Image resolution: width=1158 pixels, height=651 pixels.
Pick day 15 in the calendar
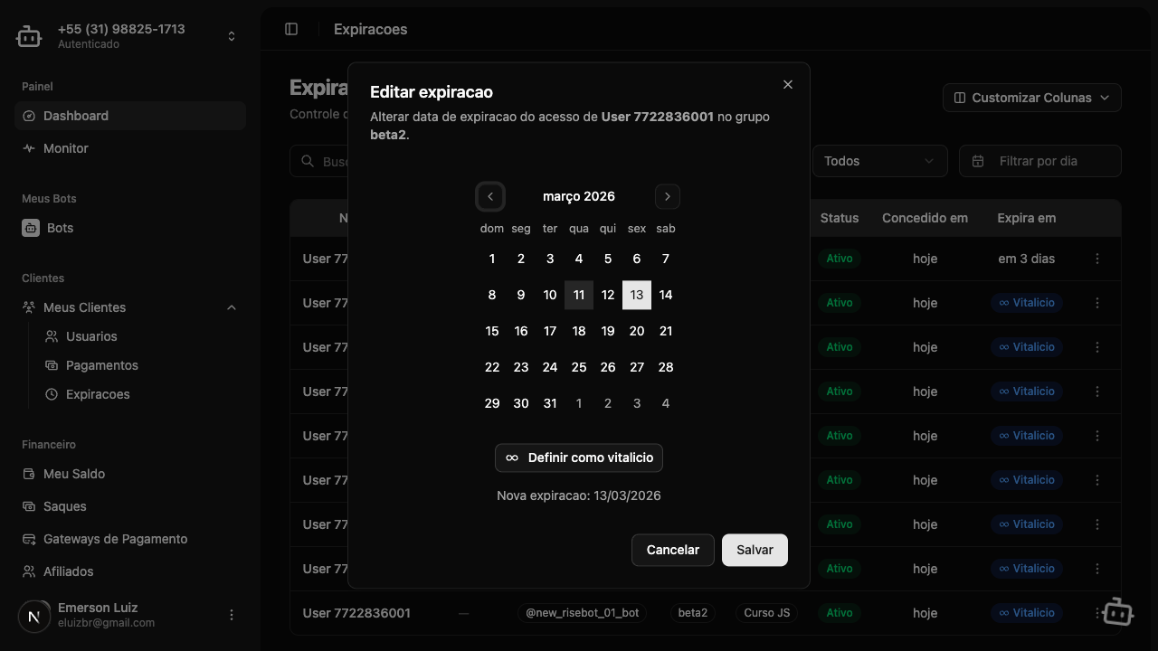click(492, 331)
